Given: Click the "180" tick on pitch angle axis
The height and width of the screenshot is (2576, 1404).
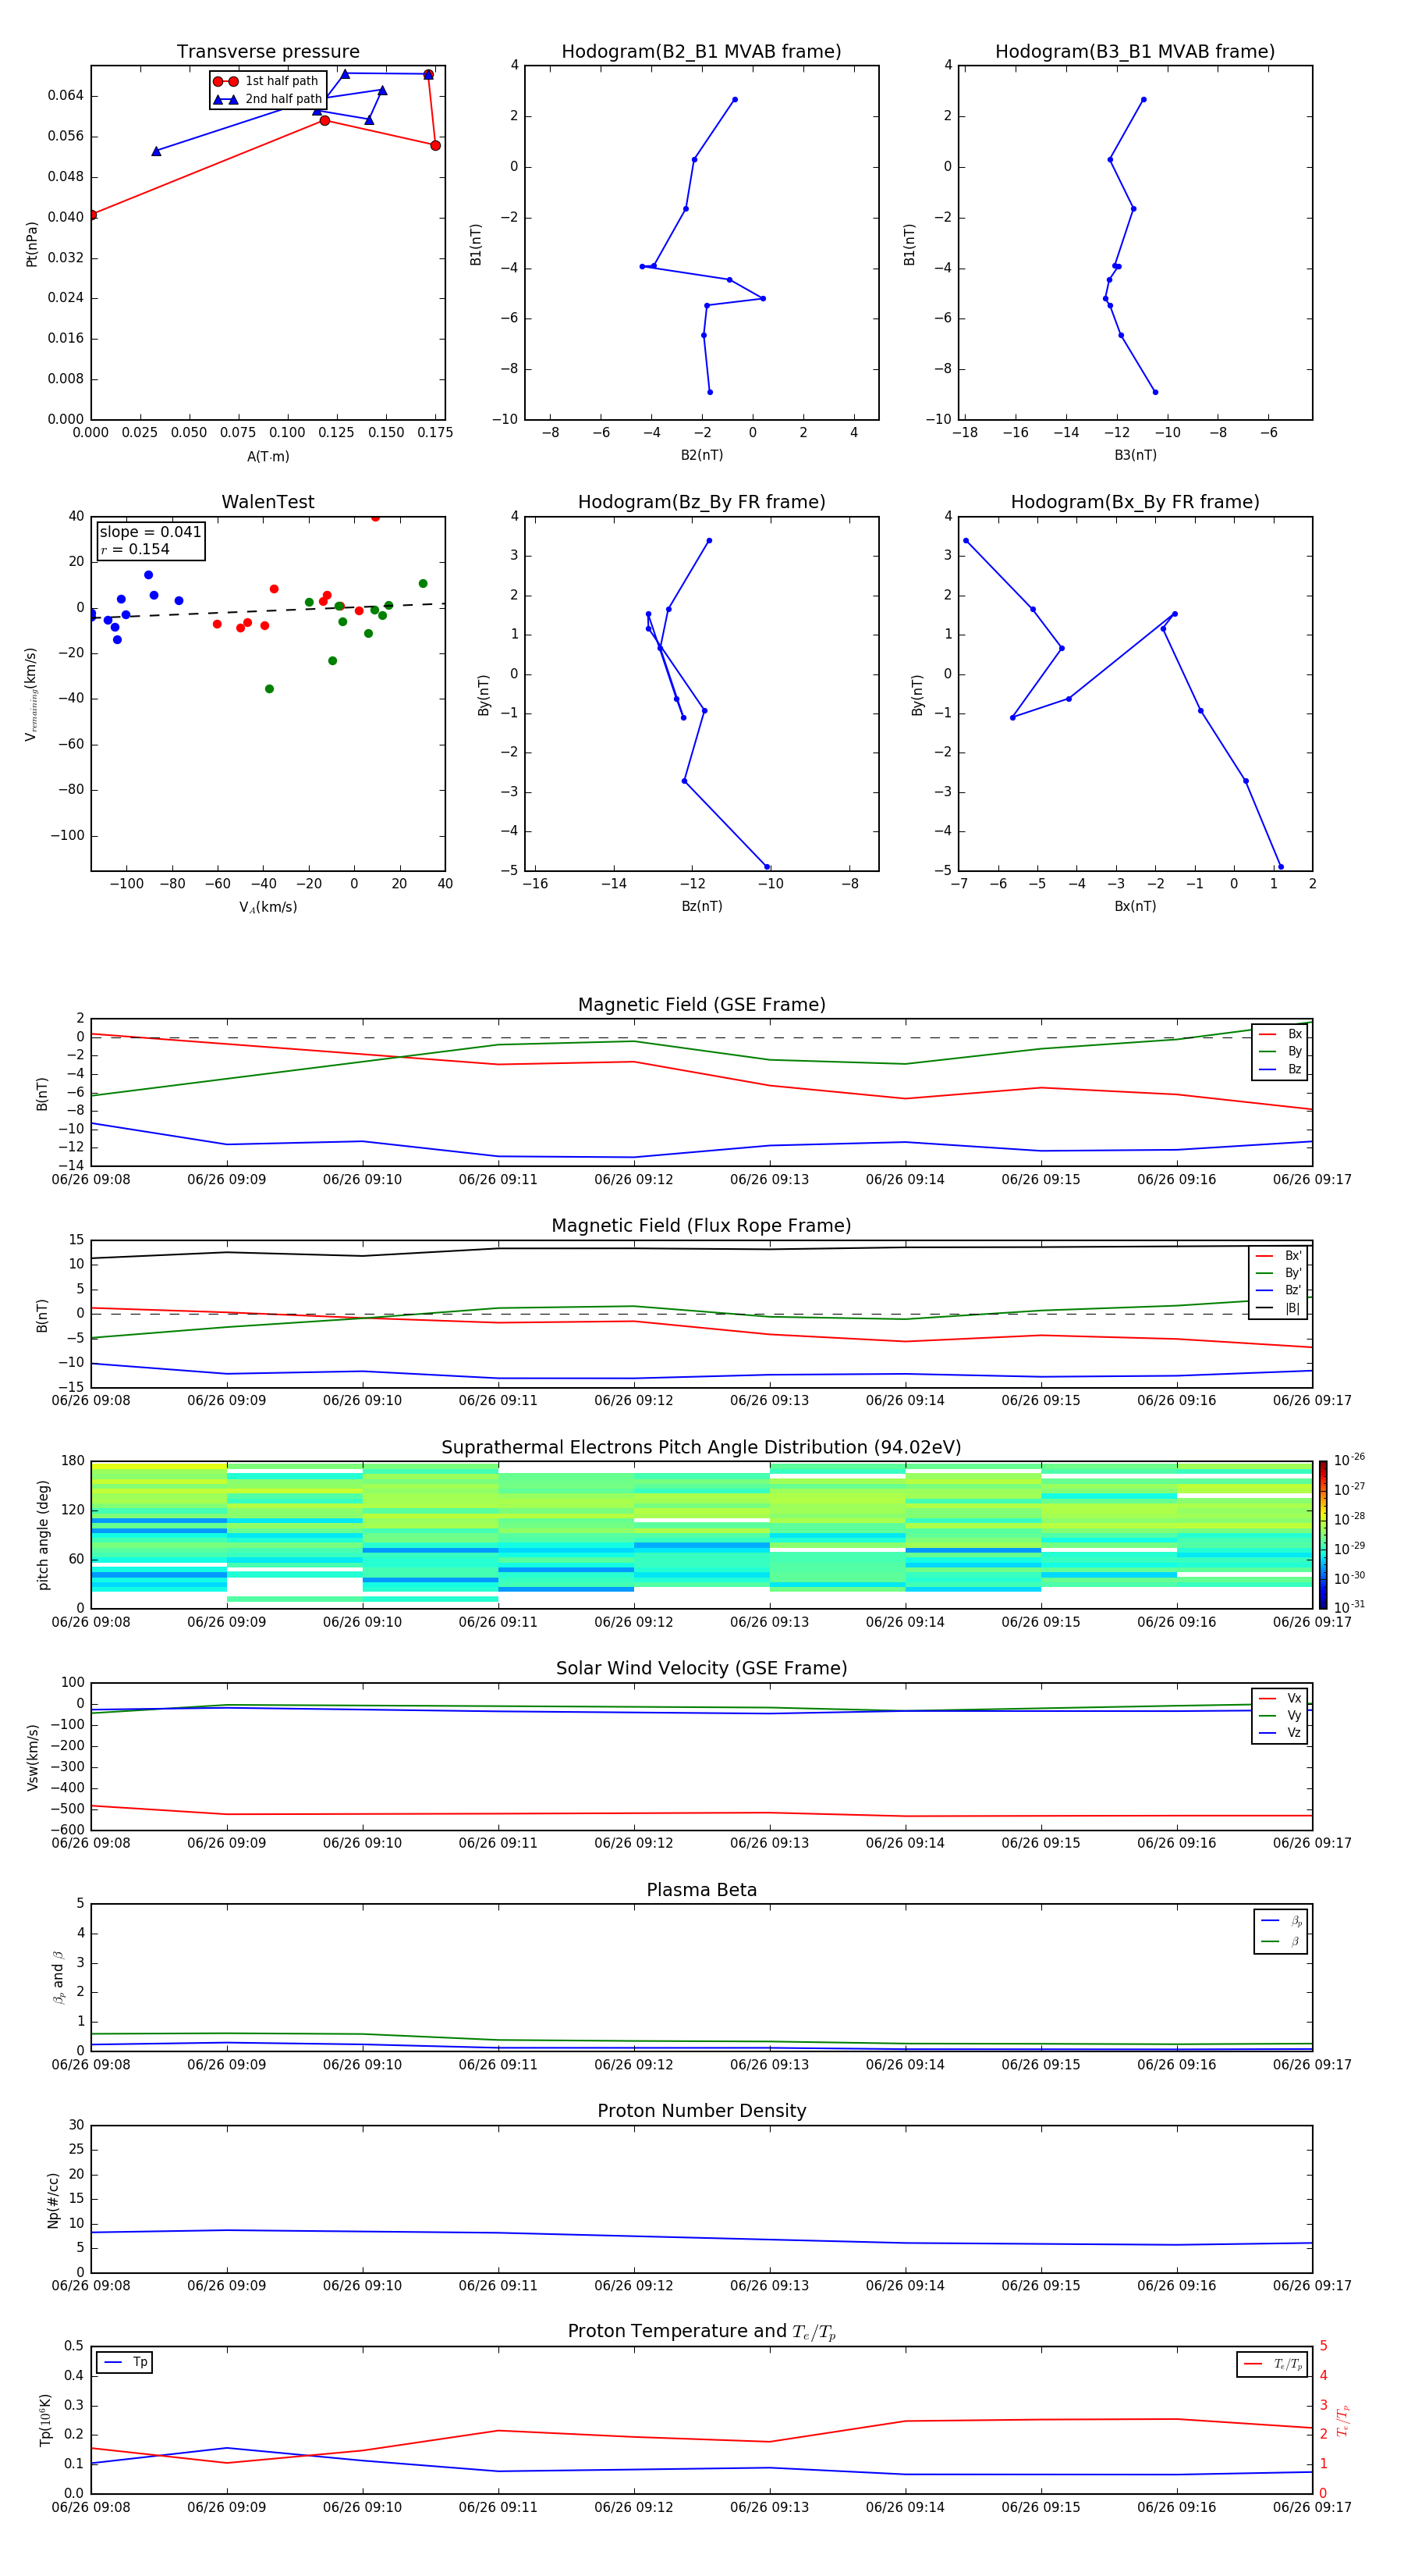Looking at the screenshot, I should (x=73, y=1461).
